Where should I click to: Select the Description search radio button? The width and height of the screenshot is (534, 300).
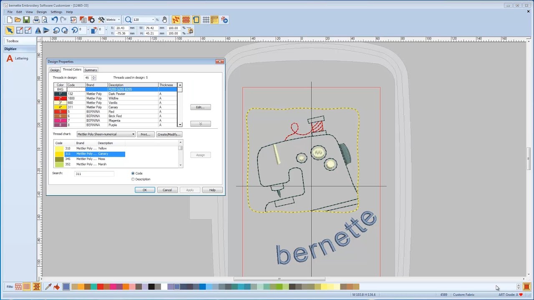[133, 179]
